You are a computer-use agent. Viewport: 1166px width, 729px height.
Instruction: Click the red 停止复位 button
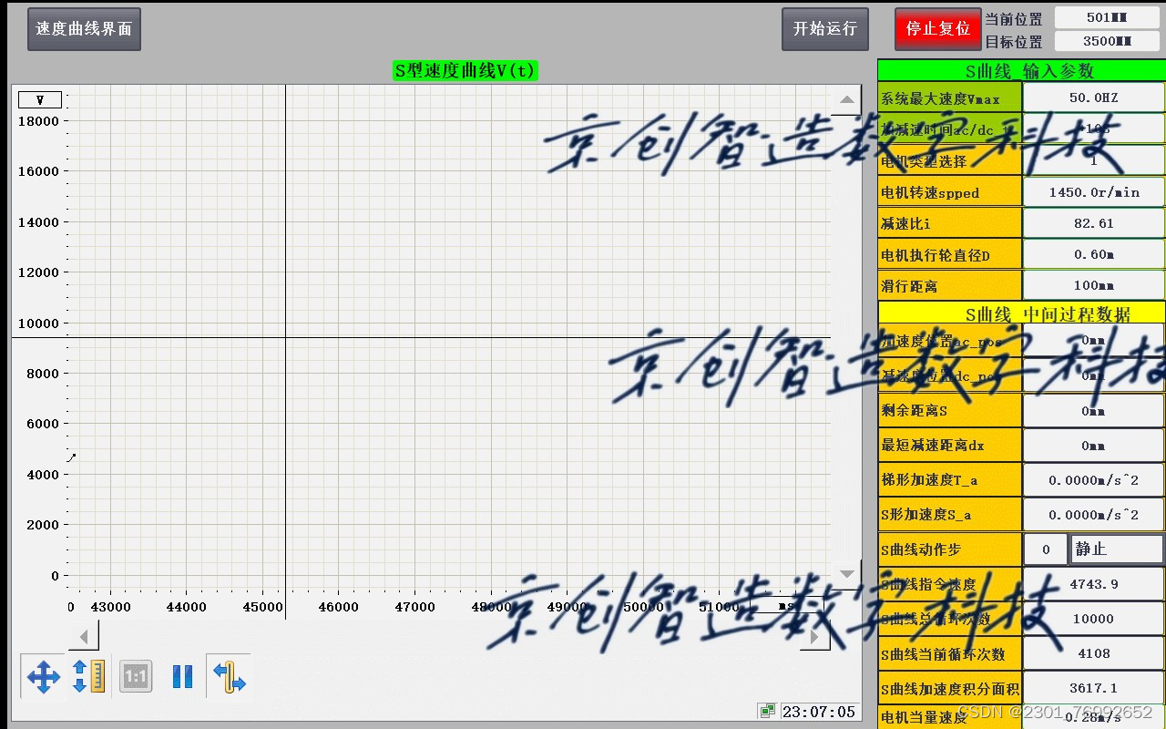click(x=937, y=29)
